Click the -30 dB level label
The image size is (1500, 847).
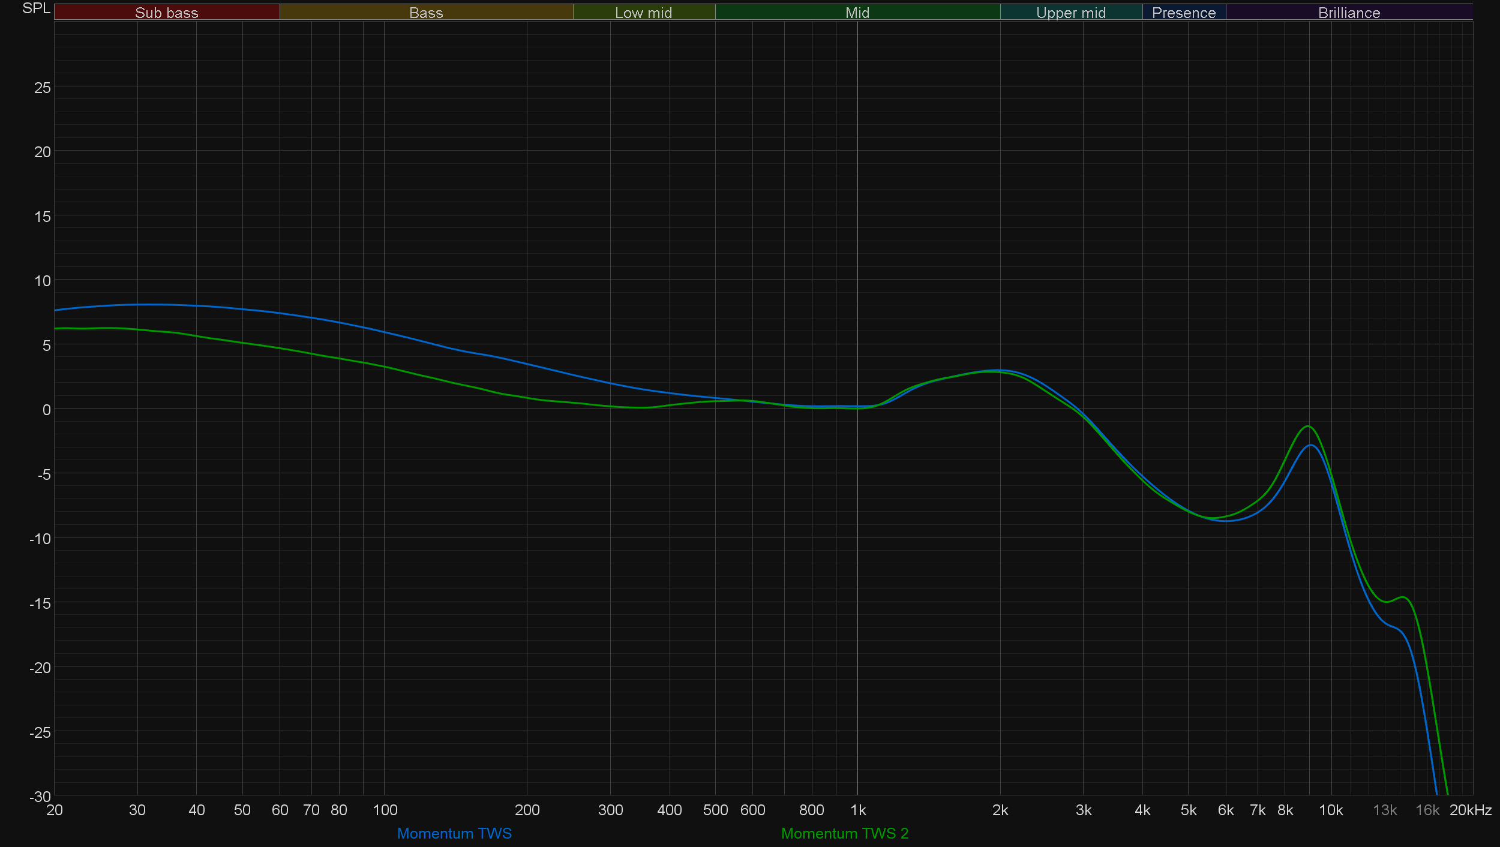[40, 797]
